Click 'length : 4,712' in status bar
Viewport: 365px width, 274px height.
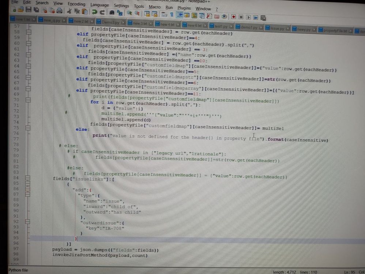point(284,272)
